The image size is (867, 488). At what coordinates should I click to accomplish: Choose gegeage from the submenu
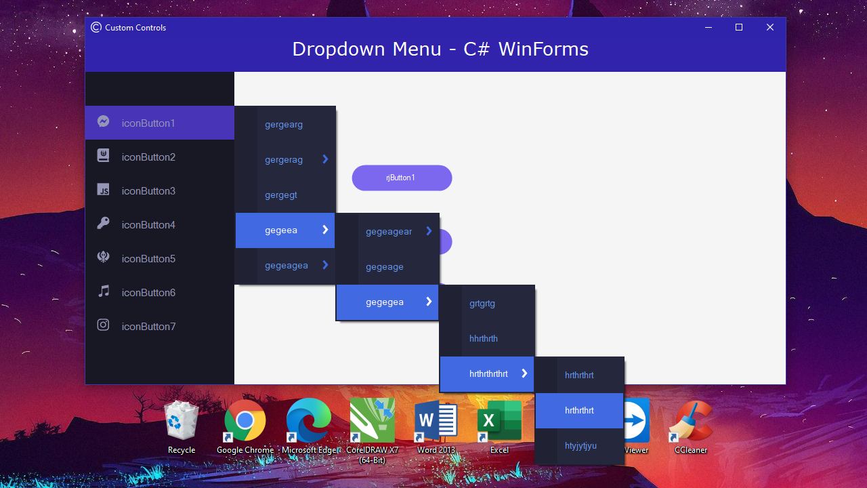click(385, 266)
